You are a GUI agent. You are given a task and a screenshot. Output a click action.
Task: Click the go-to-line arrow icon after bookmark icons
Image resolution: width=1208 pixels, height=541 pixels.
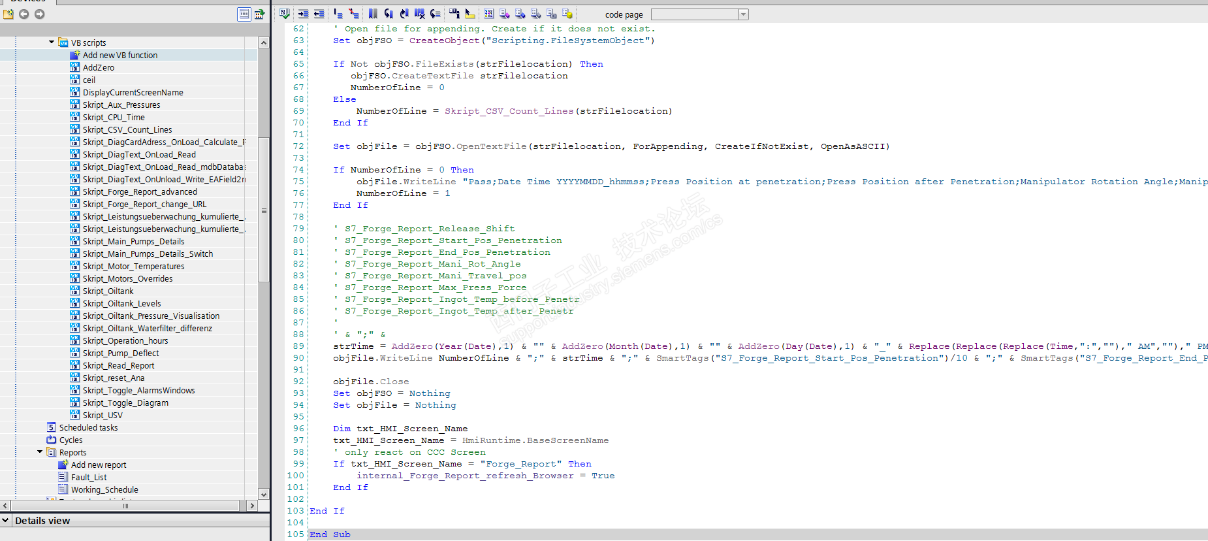click(436, 14)
